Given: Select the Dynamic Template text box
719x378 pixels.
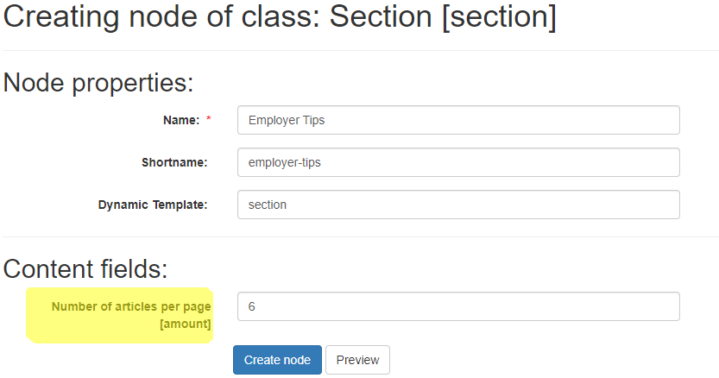Looking at the screenshot, I should pos(458,205).
